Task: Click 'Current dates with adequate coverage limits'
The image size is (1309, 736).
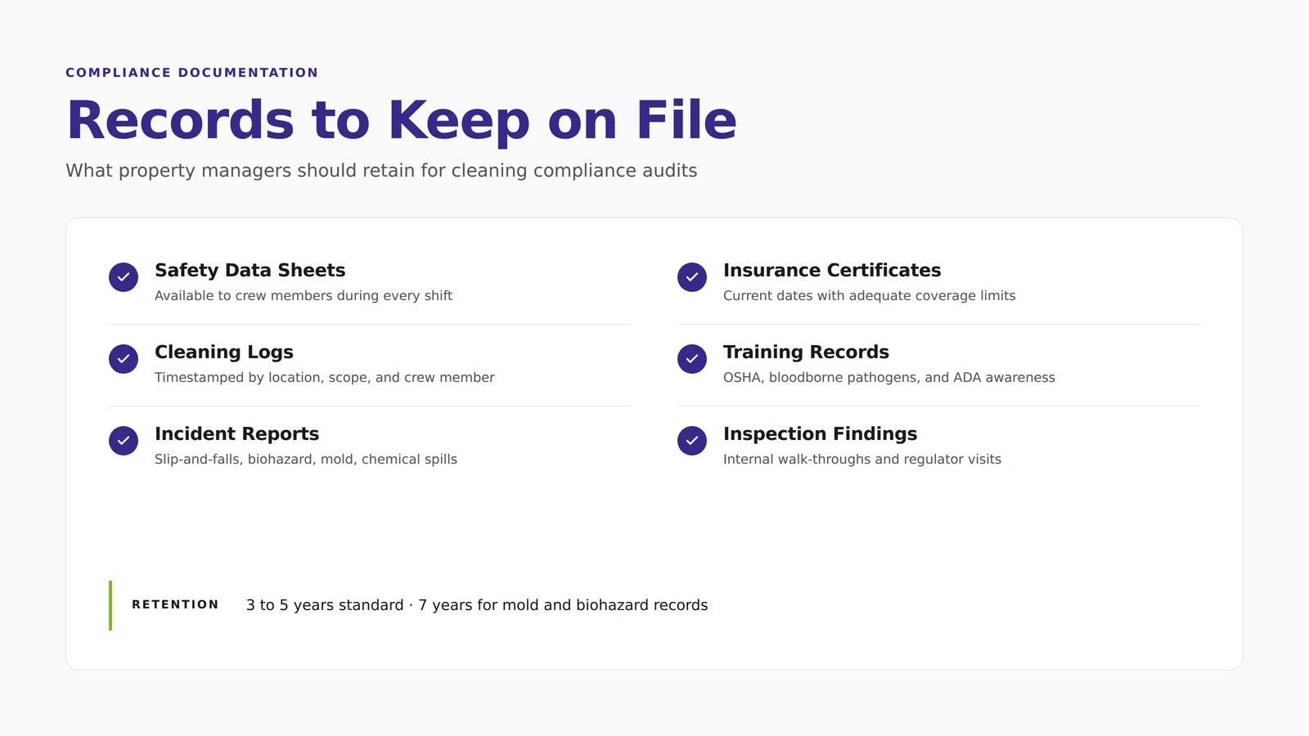Action: click(x=869, y=296)
